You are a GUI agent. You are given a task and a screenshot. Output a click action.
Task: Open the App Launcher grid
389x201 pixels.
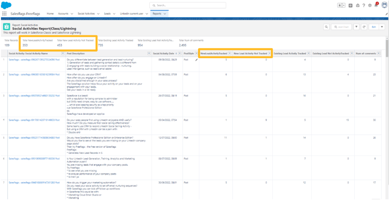coord(4,13)
